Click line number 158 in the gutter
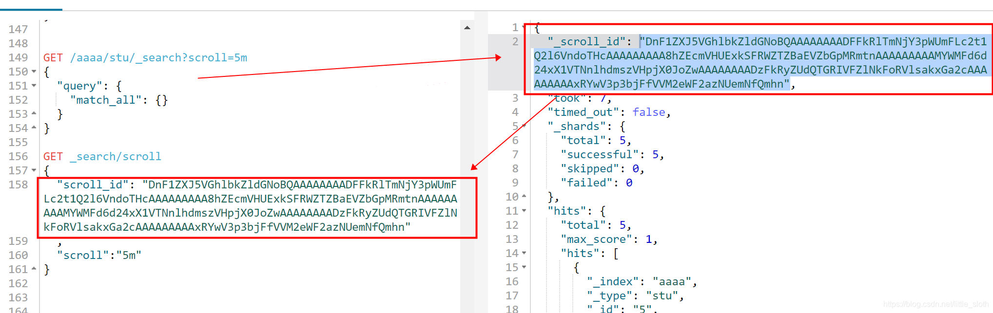 click(18, 184)
